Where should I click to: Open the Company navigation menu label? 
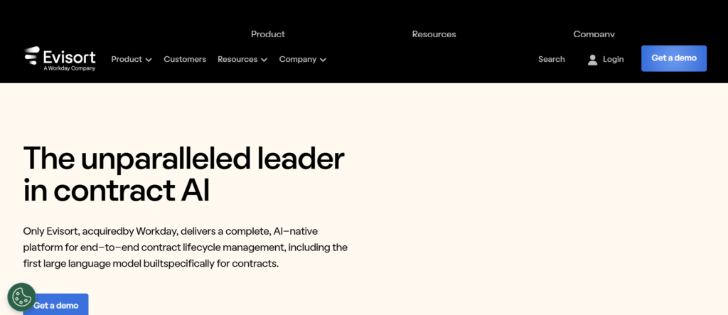pos(297,59)
